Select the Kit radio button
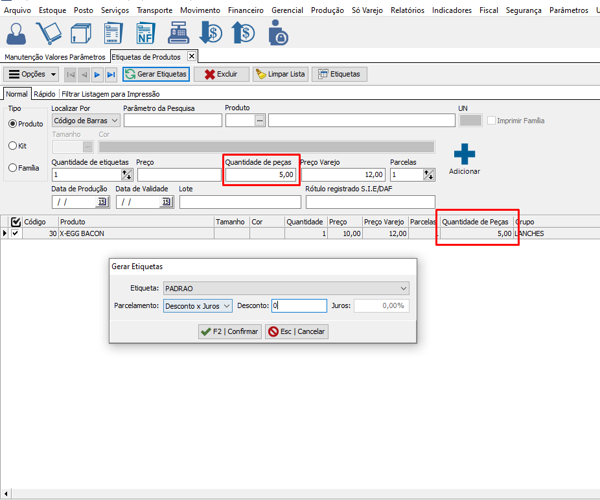600x500 pixels. point(13,146)
